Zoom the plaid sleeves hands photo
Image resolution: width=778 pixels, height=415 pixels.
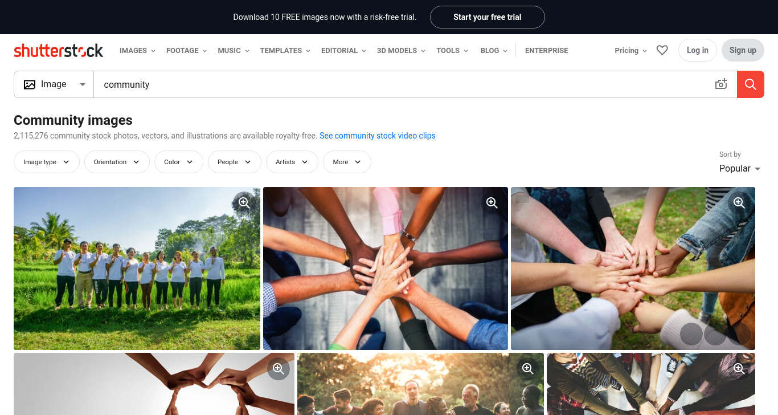tap(739, 368)
